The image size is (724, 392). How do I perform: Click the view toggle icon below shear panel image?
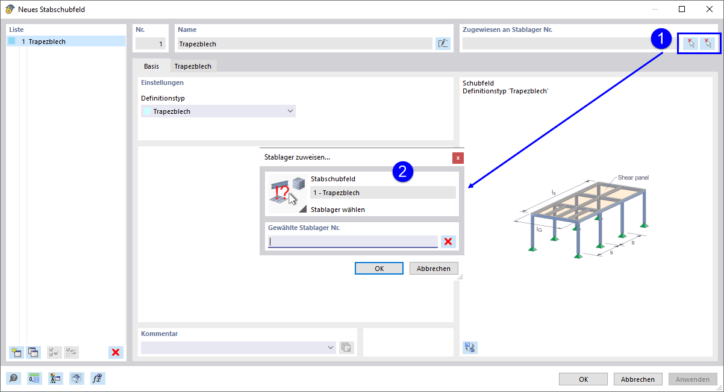pos(470,347)
